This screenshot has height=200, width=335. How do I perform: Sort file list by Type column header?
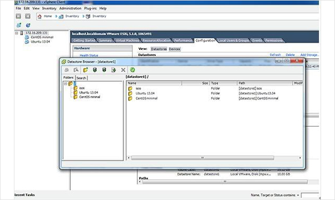[224, 83]
